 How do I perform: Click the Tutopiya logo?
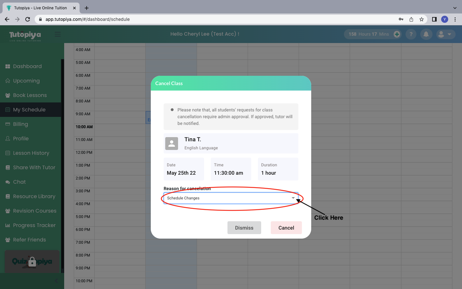(x=25, y=35)
